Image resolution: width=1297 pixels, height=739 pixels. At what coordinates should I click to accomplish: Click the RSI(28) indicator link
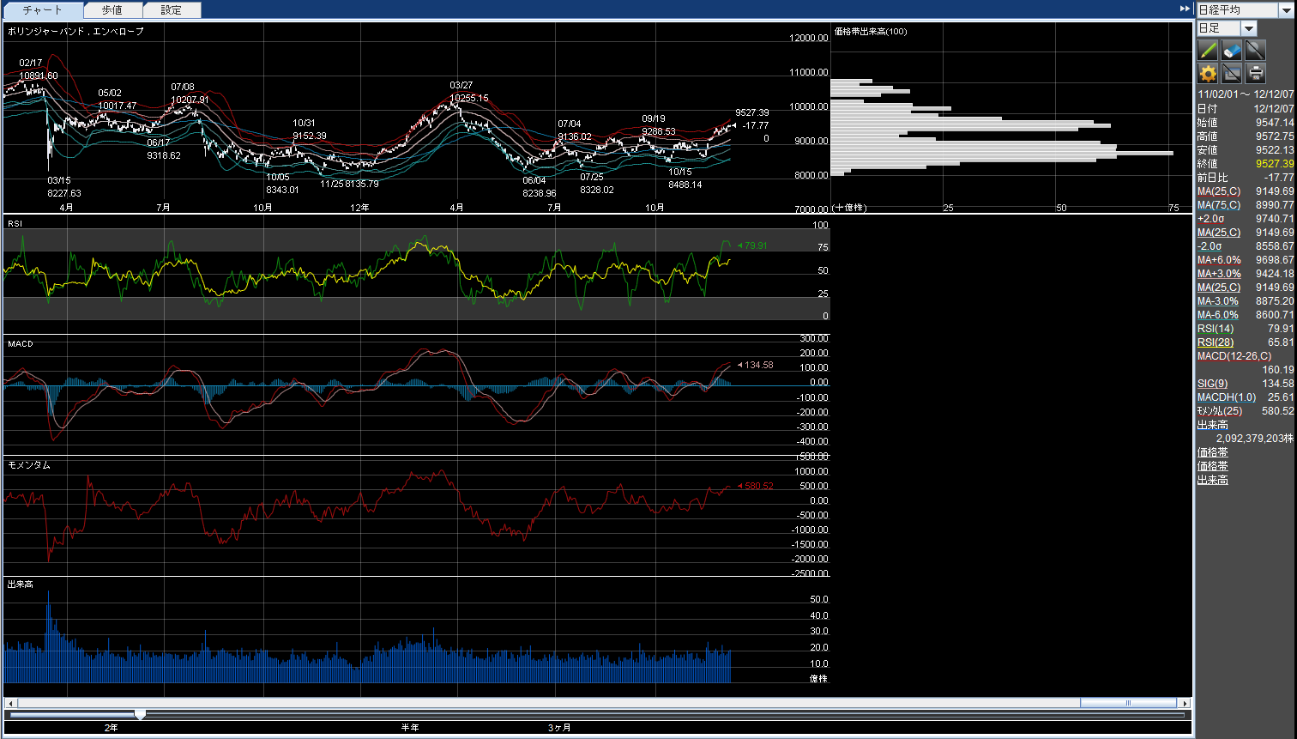click(1216, 342)
